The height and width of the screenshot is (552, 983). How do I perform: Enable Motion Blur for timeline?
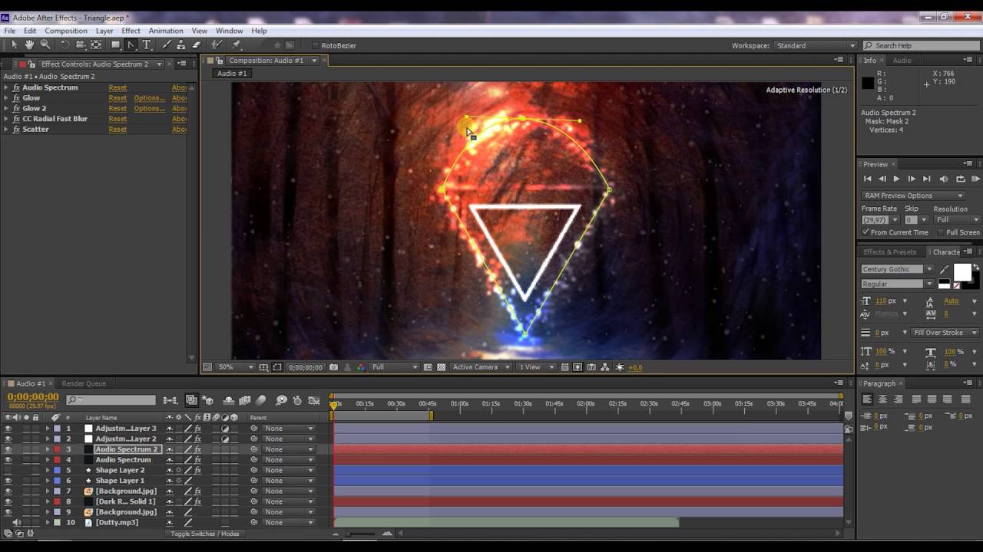pyautogui.click(x=260, y=400)
